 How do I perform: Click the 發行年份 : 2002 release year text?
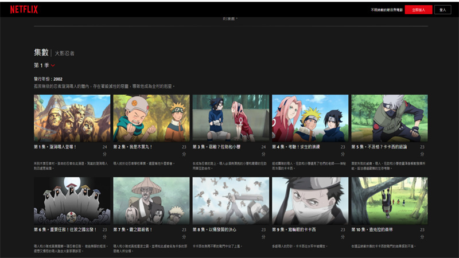coord(48,79)
